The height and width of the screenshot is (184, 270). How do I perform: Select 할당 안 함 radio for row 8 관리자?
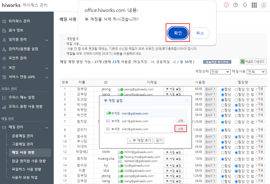(x=236, y=130)
